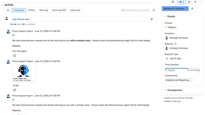
Task: Open the Approvals tab
Action: (75, 10)
